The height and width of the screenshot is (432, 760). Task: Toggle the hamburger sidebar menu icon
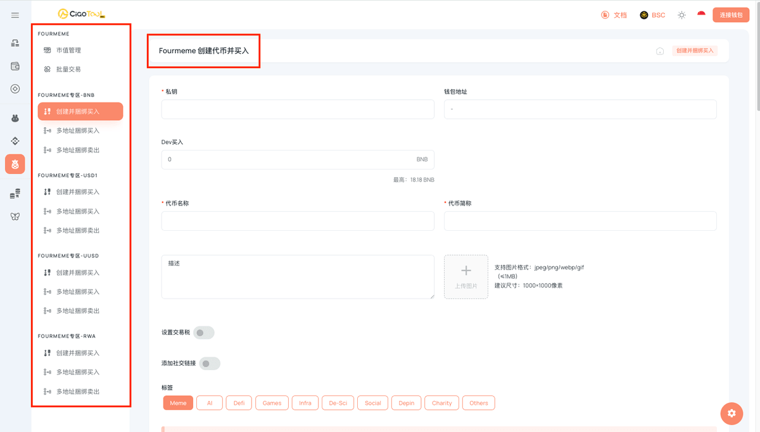tap(15, 15)
